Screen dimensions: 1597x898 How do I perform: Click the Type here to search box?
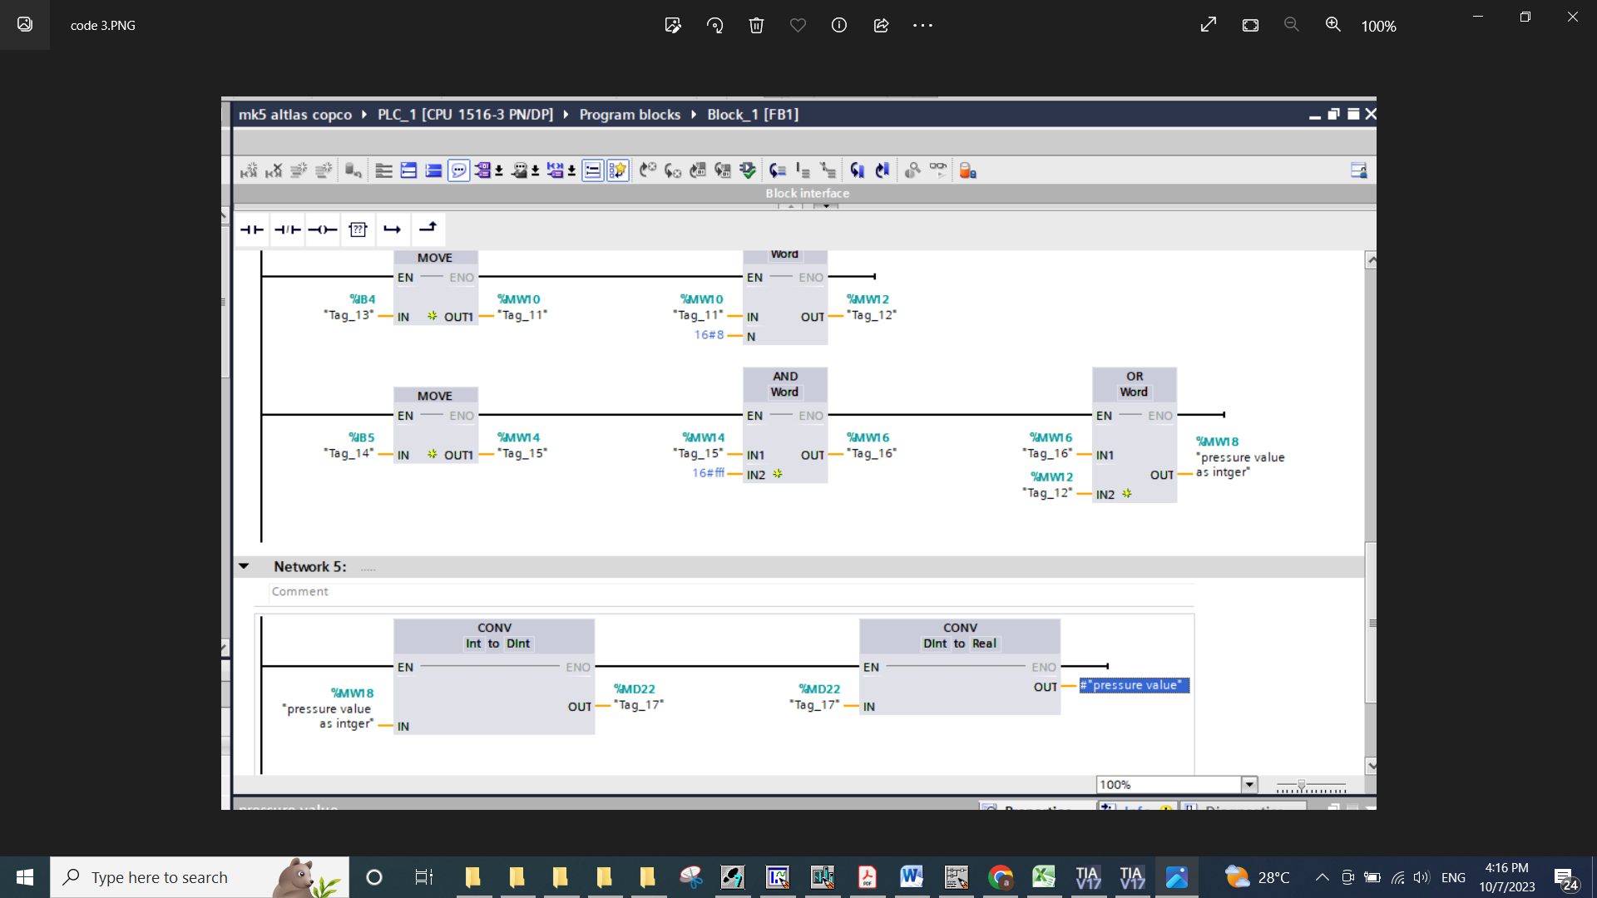tap(160, 877)
